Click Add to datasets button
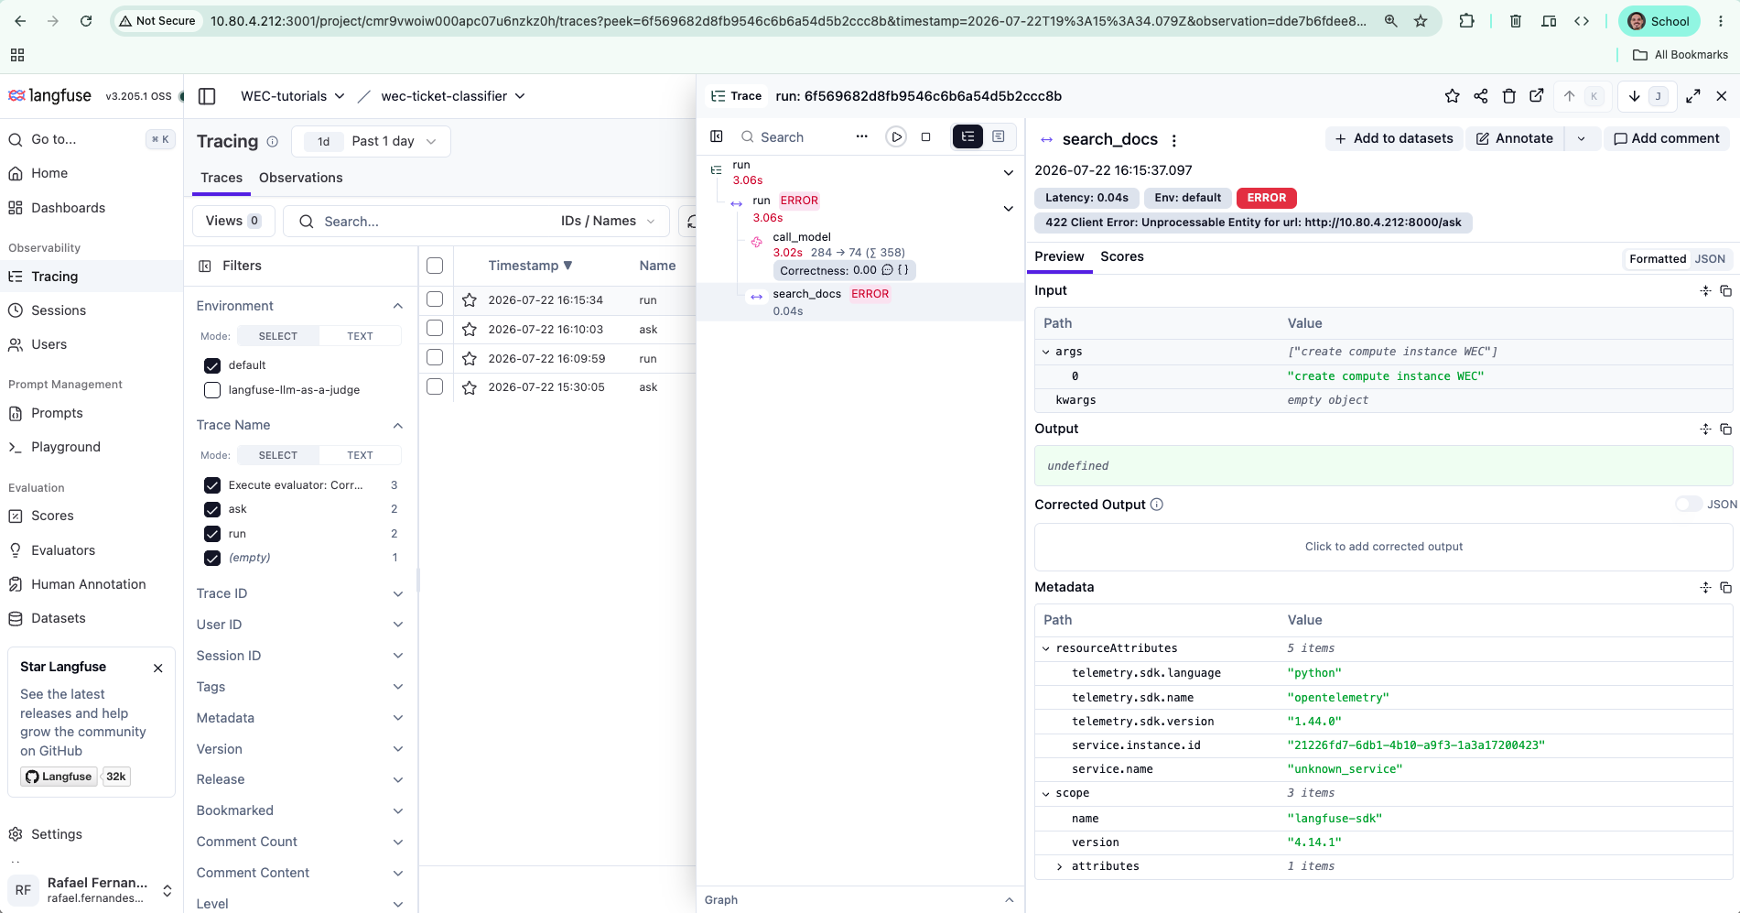The width and height of the screenshot is (1740, 913). coord(1394,138)
